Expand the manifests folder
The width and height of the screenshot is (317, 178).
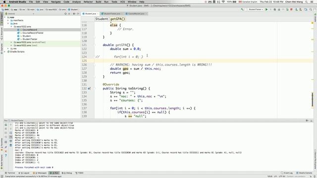[8, 20]
